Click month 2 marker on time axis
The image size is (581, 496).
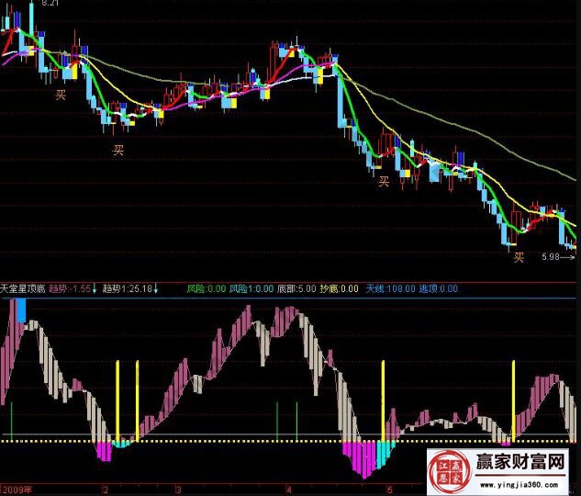tap(106, 490)
